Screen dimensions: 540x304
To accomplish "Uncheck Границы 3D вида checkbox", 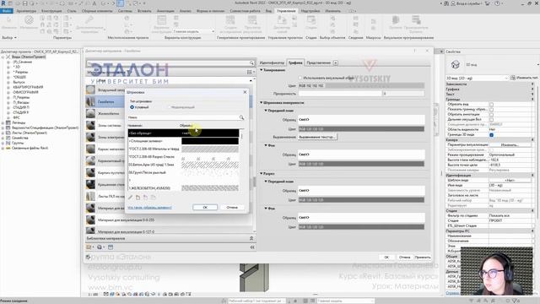I will 491,135.
